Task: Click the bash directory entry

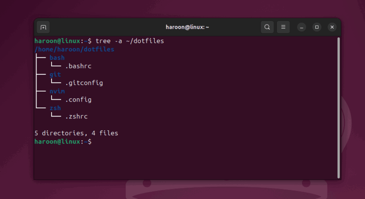Action: pyautogui.click(x=57, y=57)
